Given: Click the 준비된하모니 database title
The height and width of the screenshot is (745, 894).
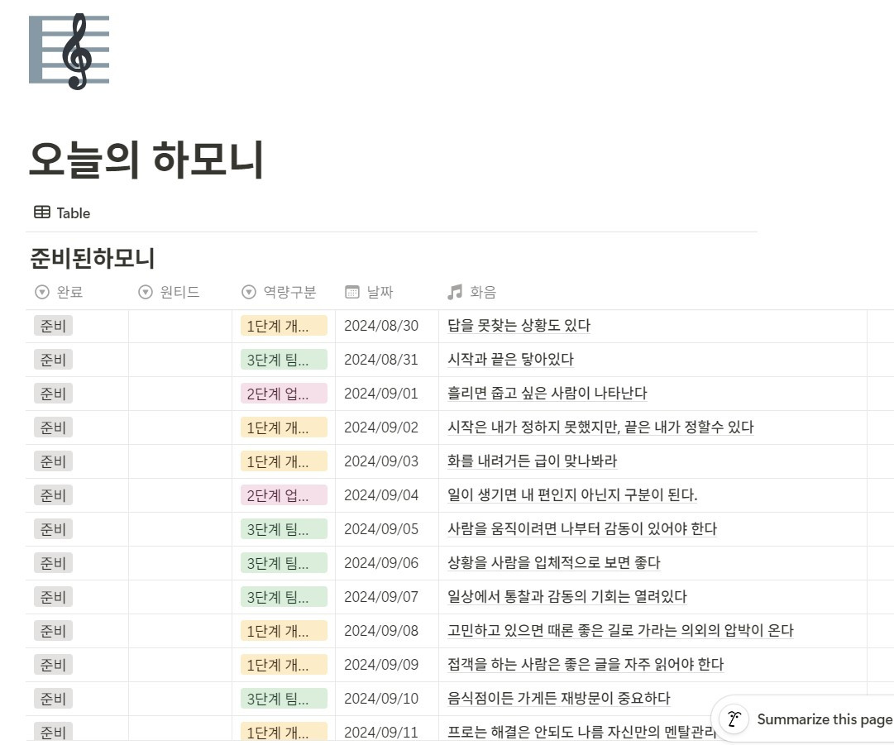Looking at the screenshot, I should 93,258.
